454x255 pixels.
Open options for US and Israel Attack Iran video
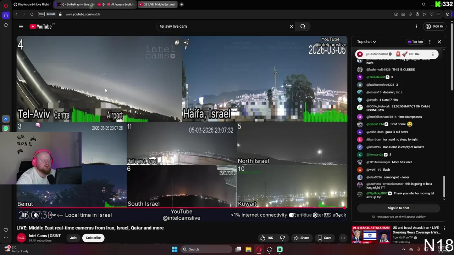(x=444, y=228)
